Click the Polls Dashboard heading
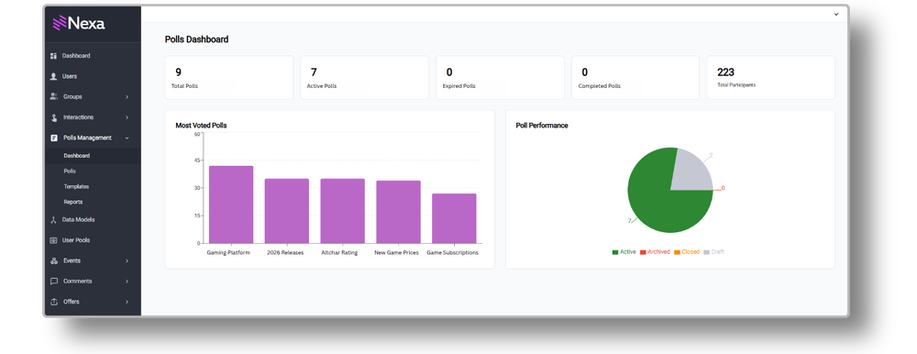The height and width of the screenshot is (354, 917). [196, 39]
